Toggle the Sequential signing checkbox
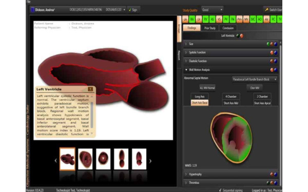Viewport: 308px width, 192px height. tap(220, 190)
